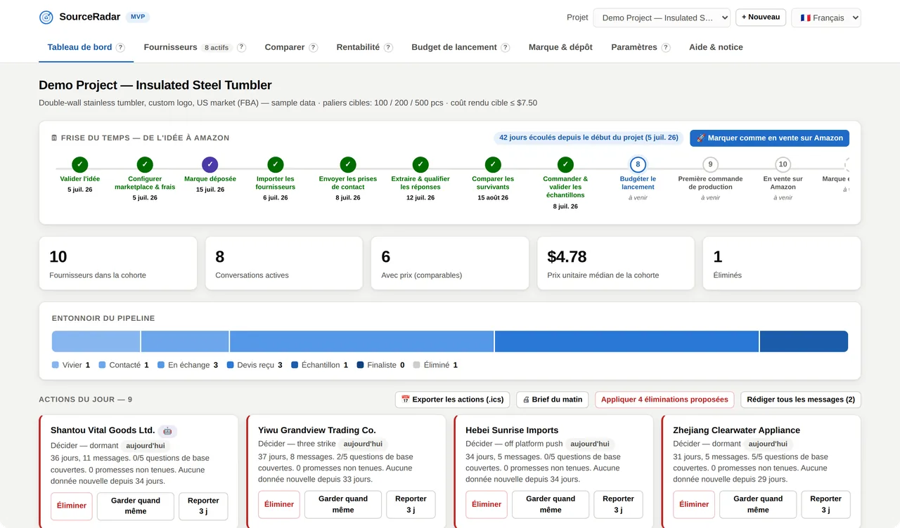Select the Commander & valider les échantillons marker
This screenshot has height=528, width=900.
[565, 164]
